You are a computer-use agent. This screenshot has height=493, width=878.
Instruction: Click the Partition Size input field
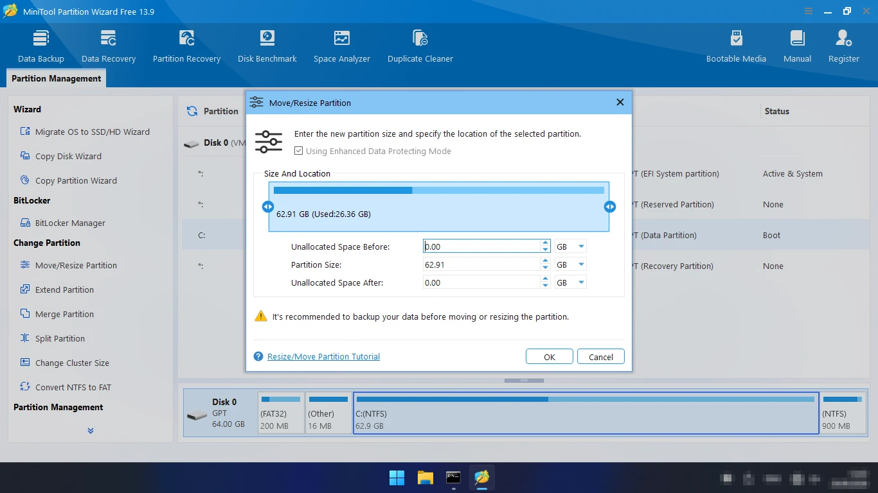(481, 264)
